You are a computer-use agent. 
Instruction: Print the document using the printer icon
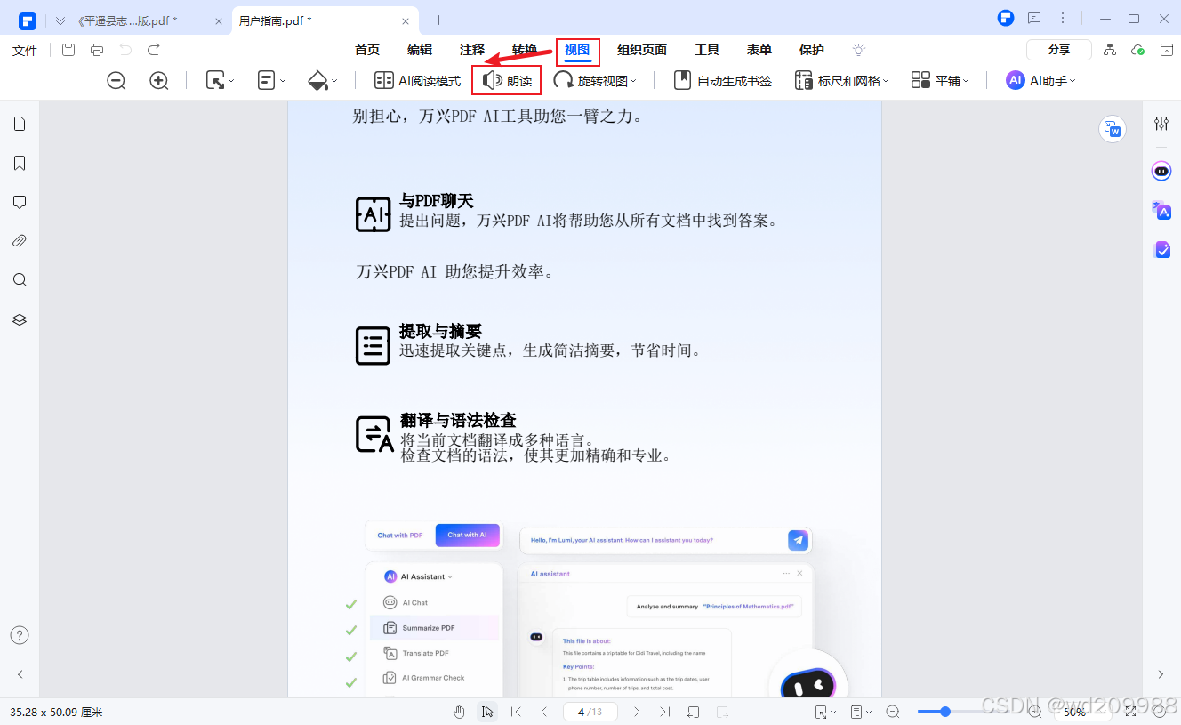tap(97, 50)
